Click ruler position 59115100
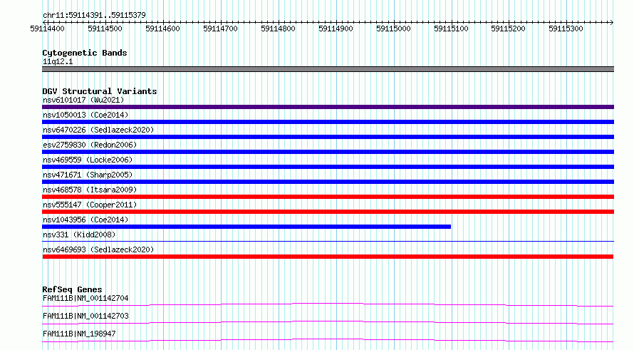634x350 pixels. 451,29
